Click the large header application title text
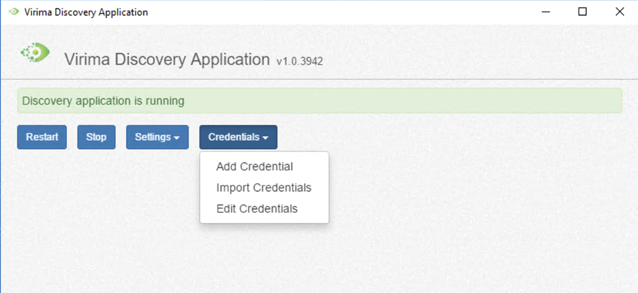 tap(167, 60)
